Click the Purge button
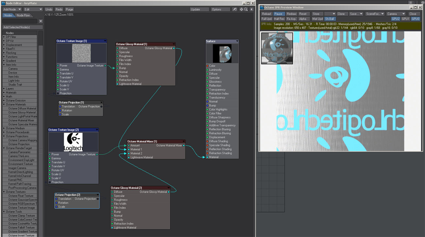The width and height of the screenshot is (425, 237). pyautogui.click(x=69, y=9)
